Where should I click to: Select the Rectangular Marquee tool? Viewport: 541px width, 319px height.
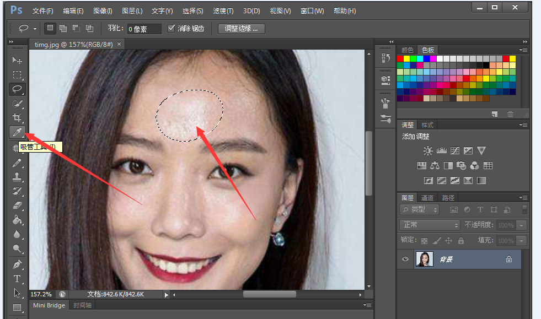[x=17, y=74]
